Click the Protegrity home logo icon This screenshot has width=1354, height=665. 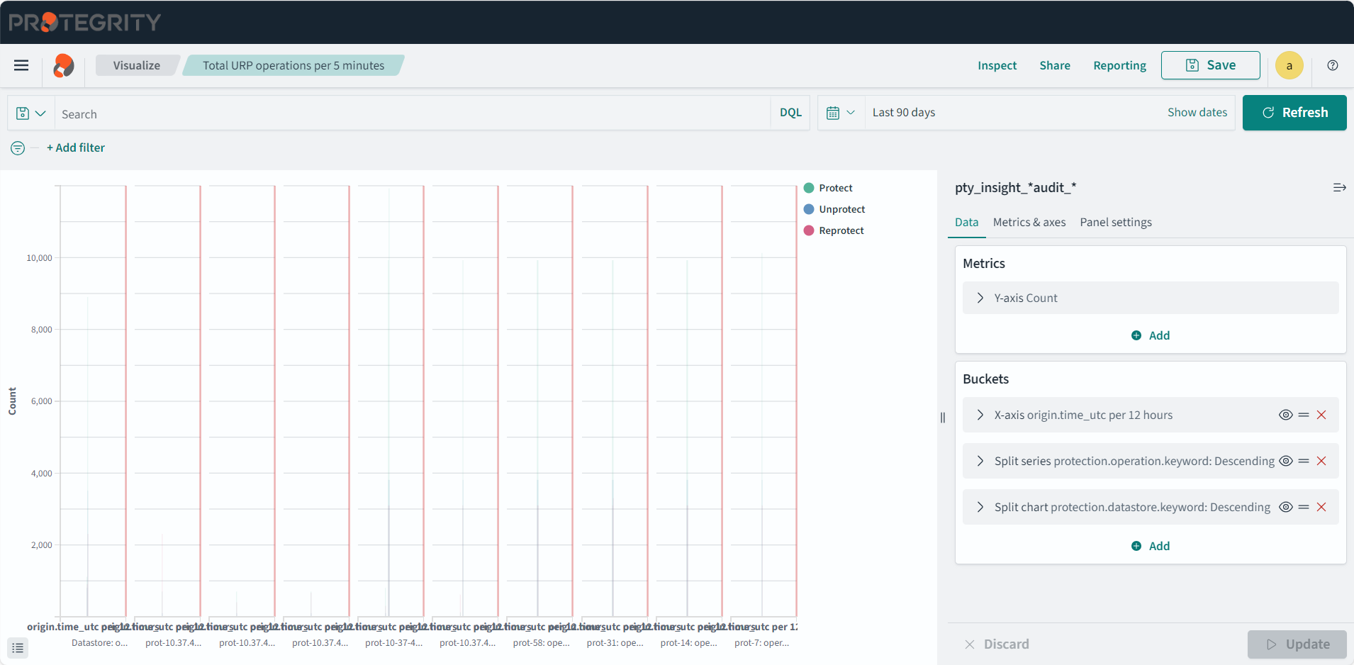(64, 65)
